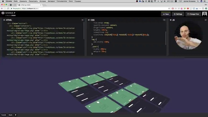The height and width of the screenshot is (117, 208).
Task: Expand the JS editor dropdown chevron
Action: point(206,20)
